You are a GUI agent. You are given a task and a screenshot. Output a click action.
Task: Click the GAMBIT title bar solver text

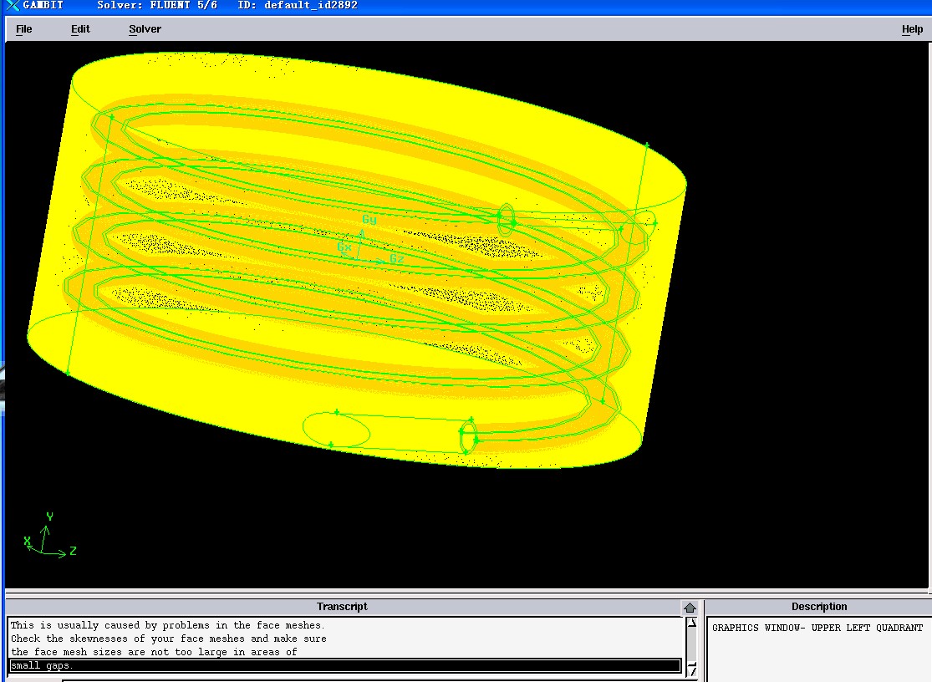coord(156,5)
